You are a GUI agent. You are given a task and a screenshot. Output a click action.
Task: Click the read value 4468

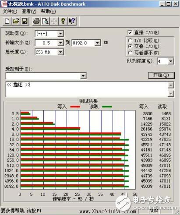click(166, 113)
